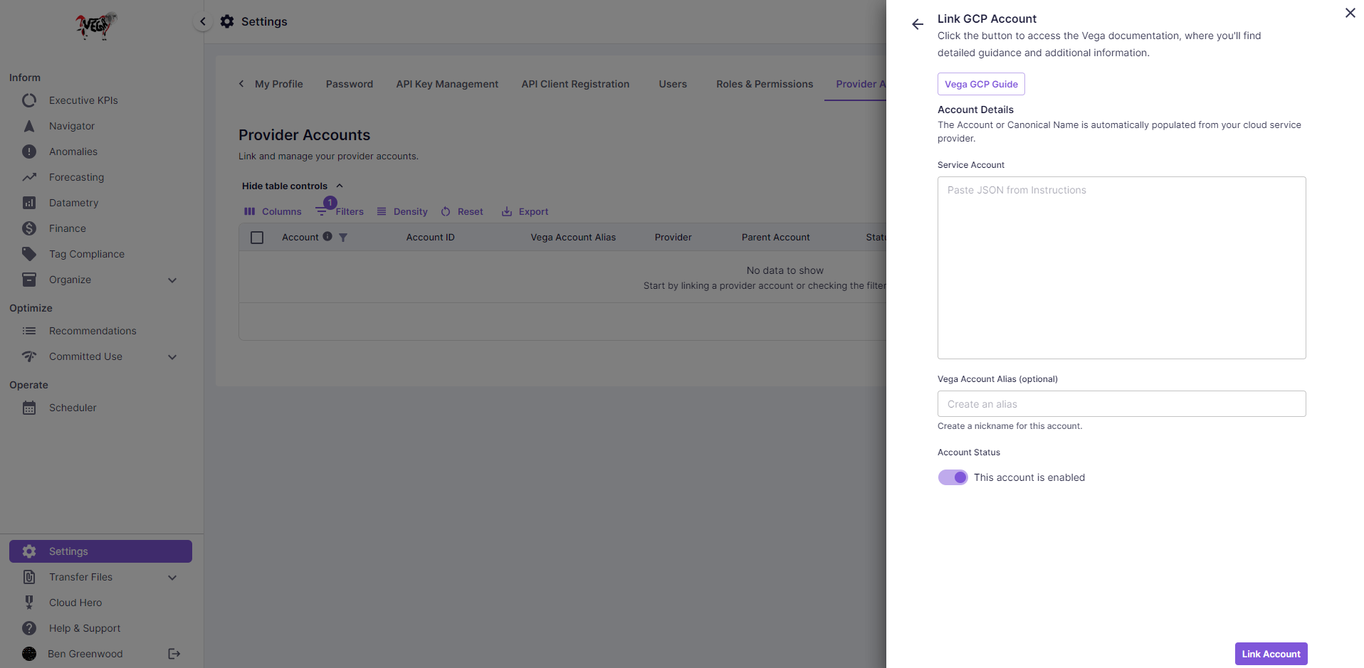Select the API Client Registration tab
The width and height of the screenshot is (1364, 668).
coord(575,84)
